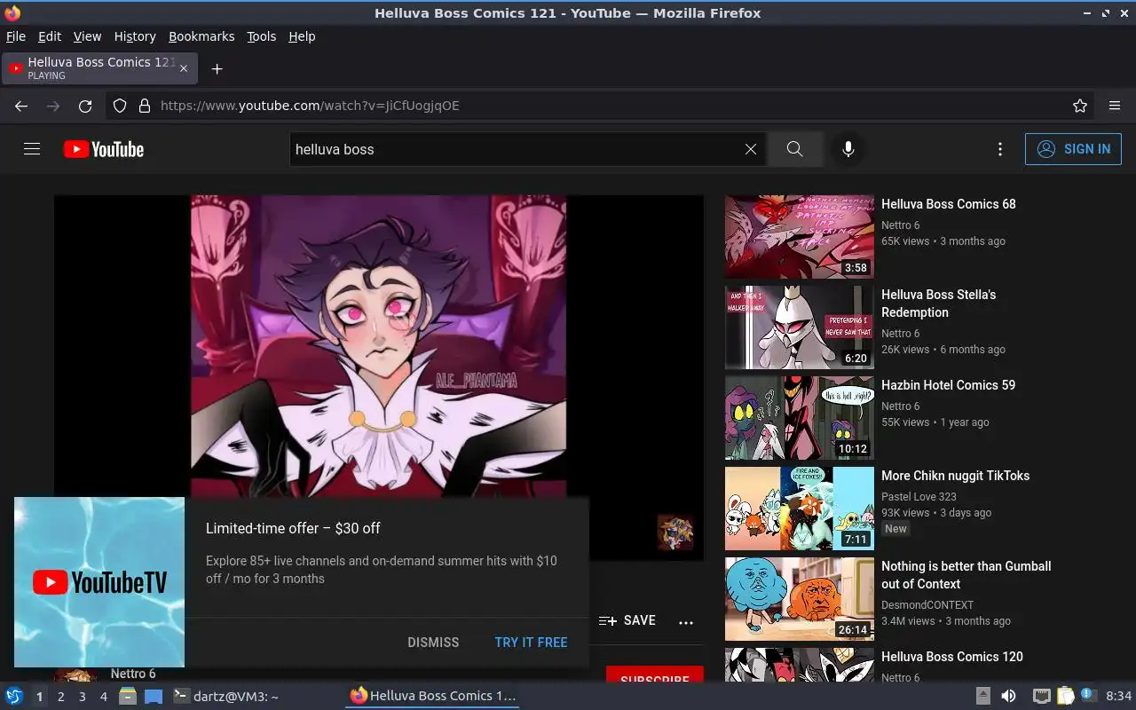1136x710 pixels.
Task: Click the channel watermark on video
Action: coord(675,532)
